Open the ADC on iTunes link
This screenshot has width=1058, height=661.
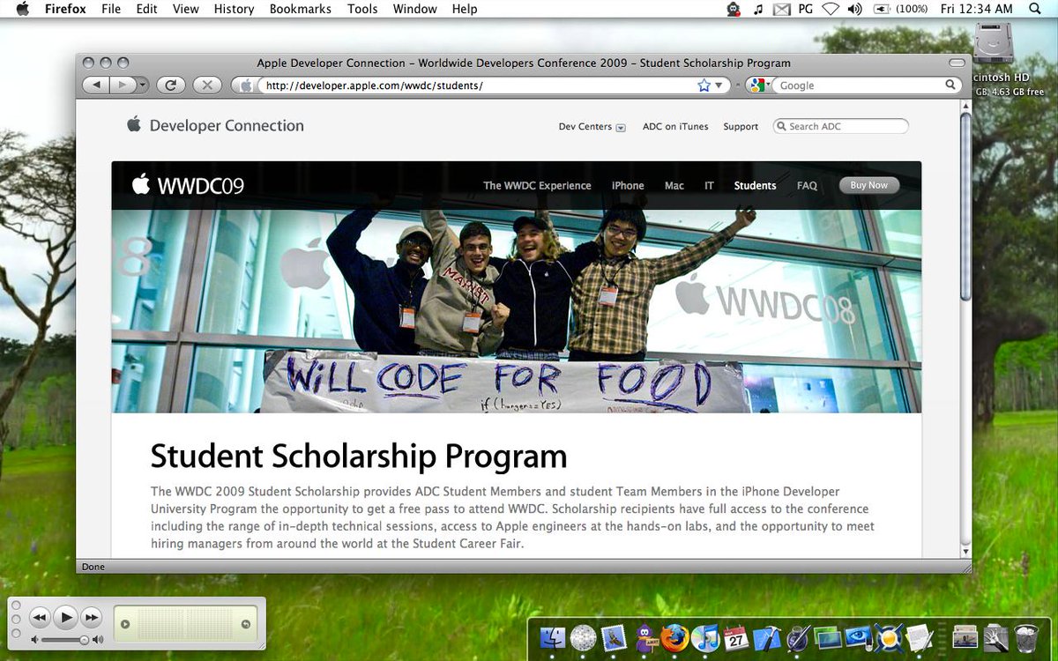[675, 127]
